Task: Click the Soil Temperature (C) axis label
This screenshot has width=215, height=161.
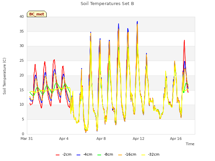Action: (4, 76)
